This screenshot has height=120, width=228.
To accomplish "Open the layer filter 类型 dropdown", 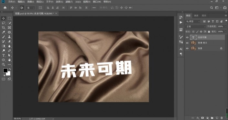I will (193, 22).
